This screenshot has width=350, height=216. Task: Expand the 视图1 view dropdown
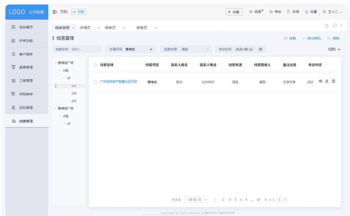pyautogui.click(x=334, y=49)
